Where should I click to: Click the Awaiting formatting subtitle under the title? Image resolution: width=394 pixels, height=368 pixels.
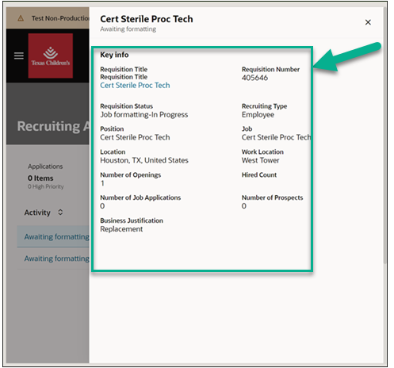[x=128, y=29]
